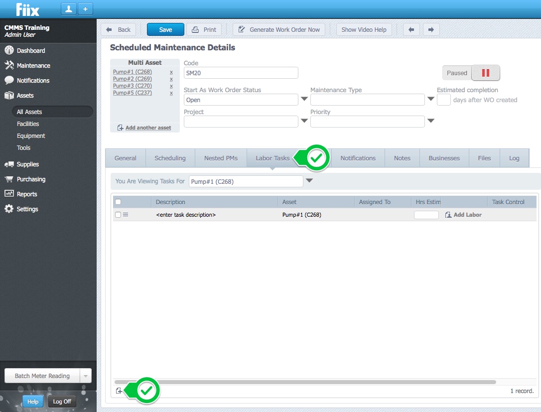541x412 pixels.
Task: Select Equipment in sidebar
Action: 31,136
